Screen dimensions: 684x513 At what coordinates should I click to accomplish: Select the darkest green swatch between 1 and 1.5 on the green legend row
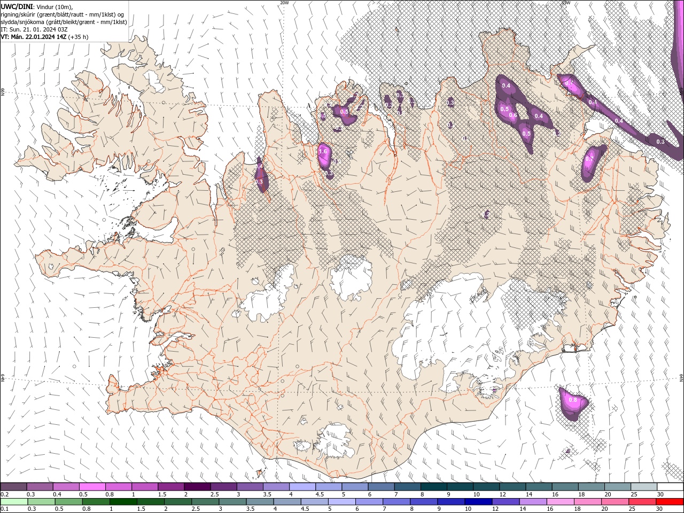point(123,502)
